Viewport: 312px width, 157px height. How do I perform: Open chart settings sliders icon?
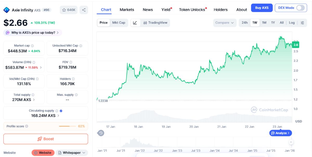point(302,23)
